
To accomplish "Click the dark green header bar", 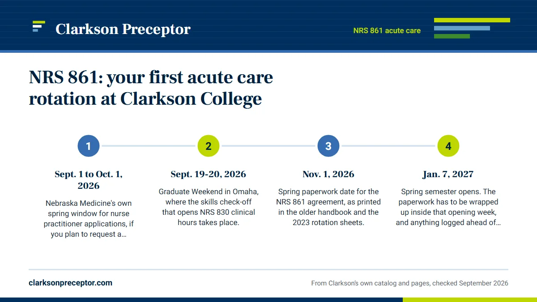I will (x=452, y=36).
